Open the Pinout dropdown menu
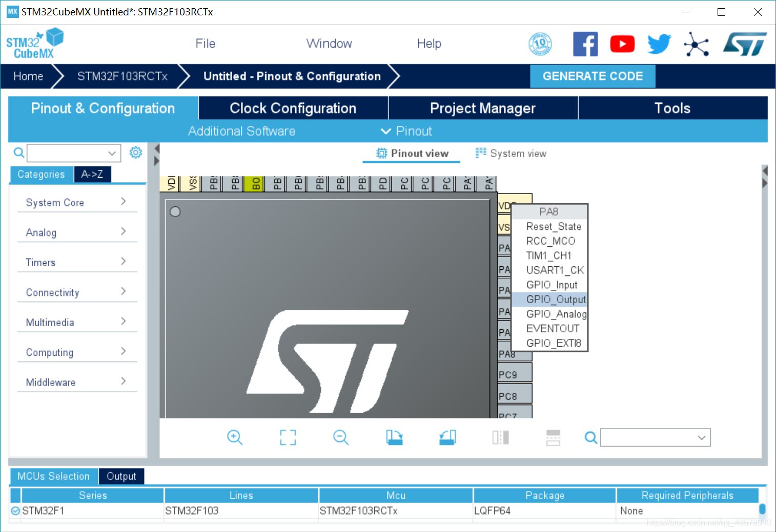 coord(407,132)
